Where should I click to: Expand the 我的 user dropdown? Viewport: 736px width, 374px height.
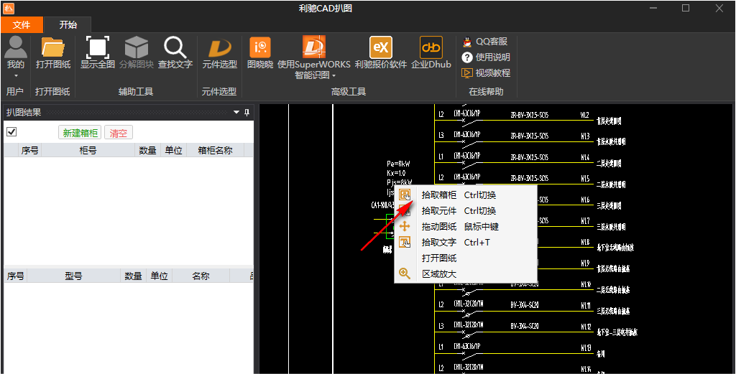(16, 75)
